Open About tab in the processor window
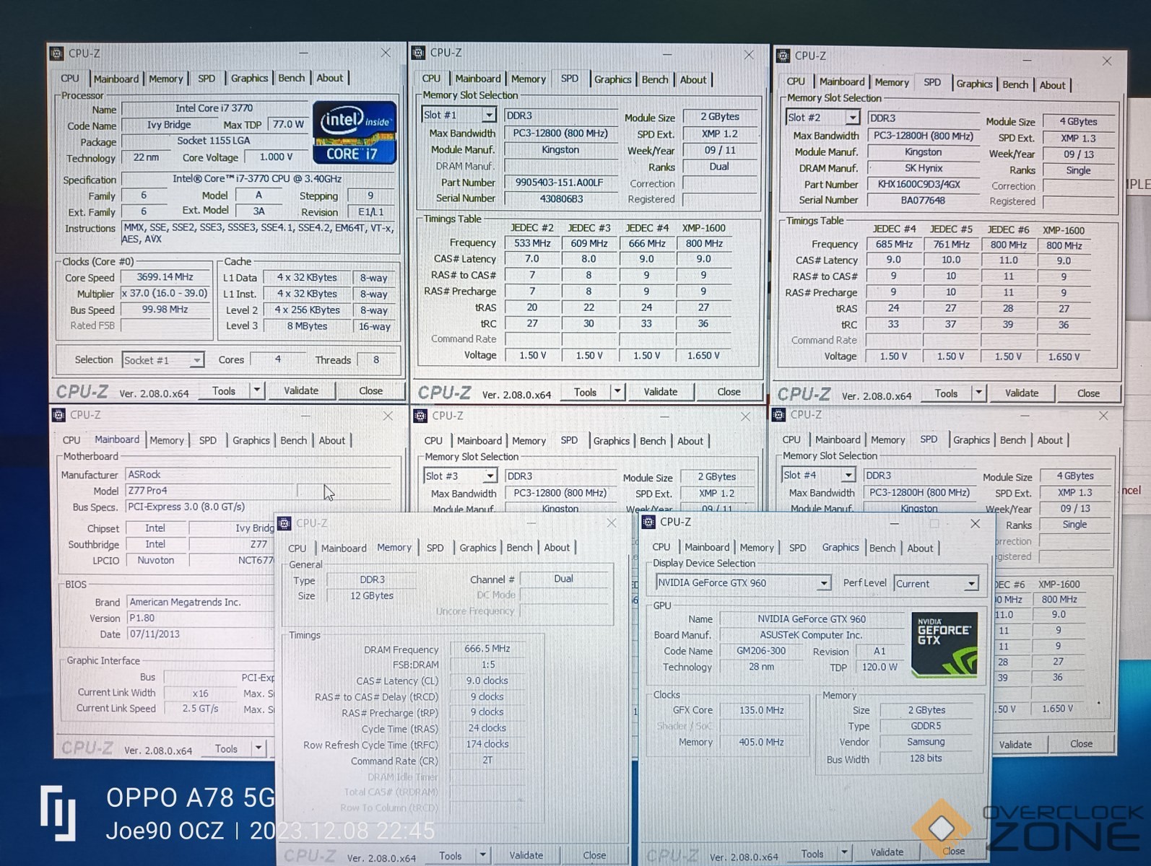Screen dimensions: 1151x866 [x=330, y=78]
